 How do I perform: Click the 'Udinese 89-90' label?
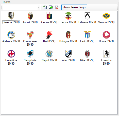(87, 22)
